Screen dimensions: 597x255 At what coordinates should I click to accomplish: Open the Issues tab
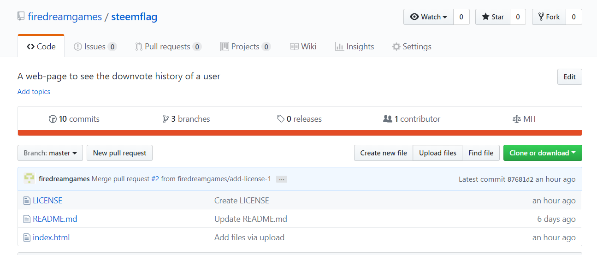coord(95,46)
